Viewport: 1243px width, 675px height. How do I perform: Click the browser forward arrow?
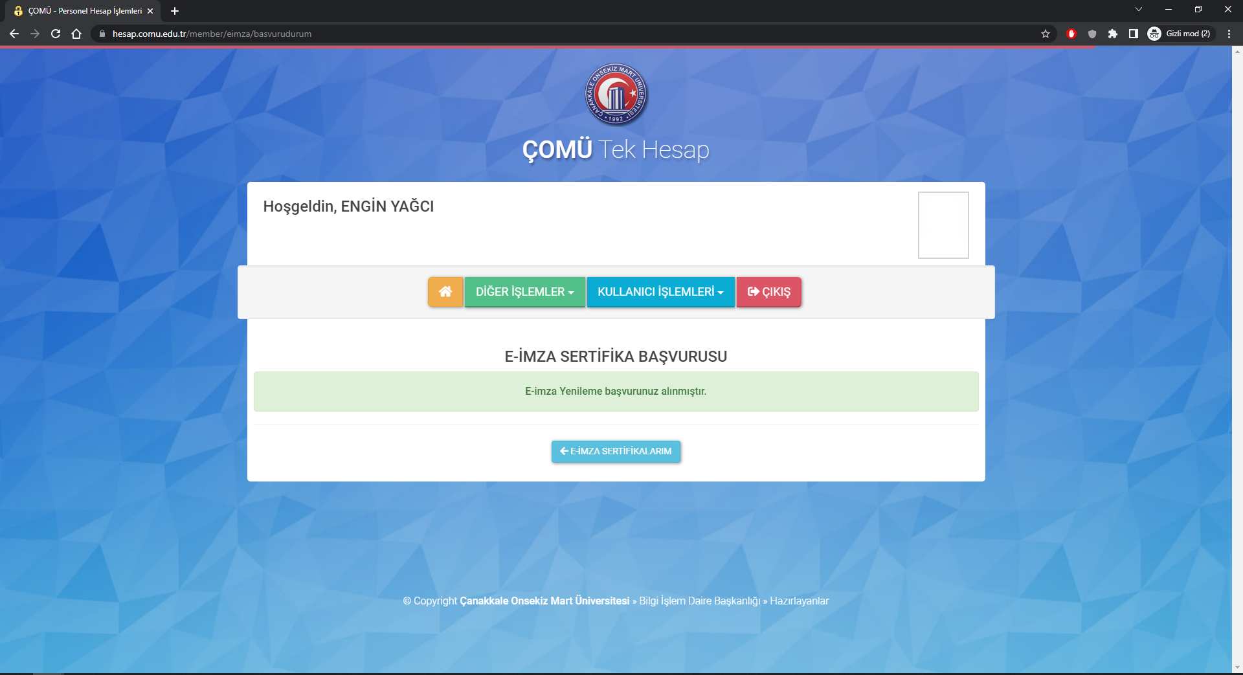35,34
